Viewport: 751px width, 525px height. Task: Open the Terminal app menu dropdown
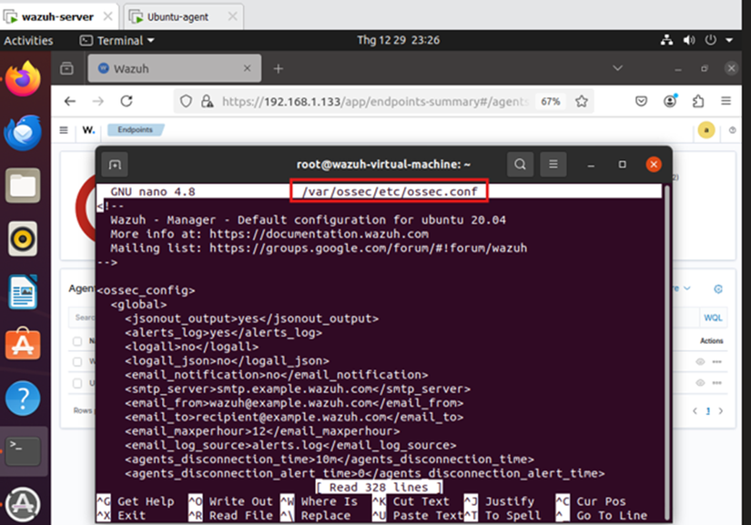(x=117, y=41)
